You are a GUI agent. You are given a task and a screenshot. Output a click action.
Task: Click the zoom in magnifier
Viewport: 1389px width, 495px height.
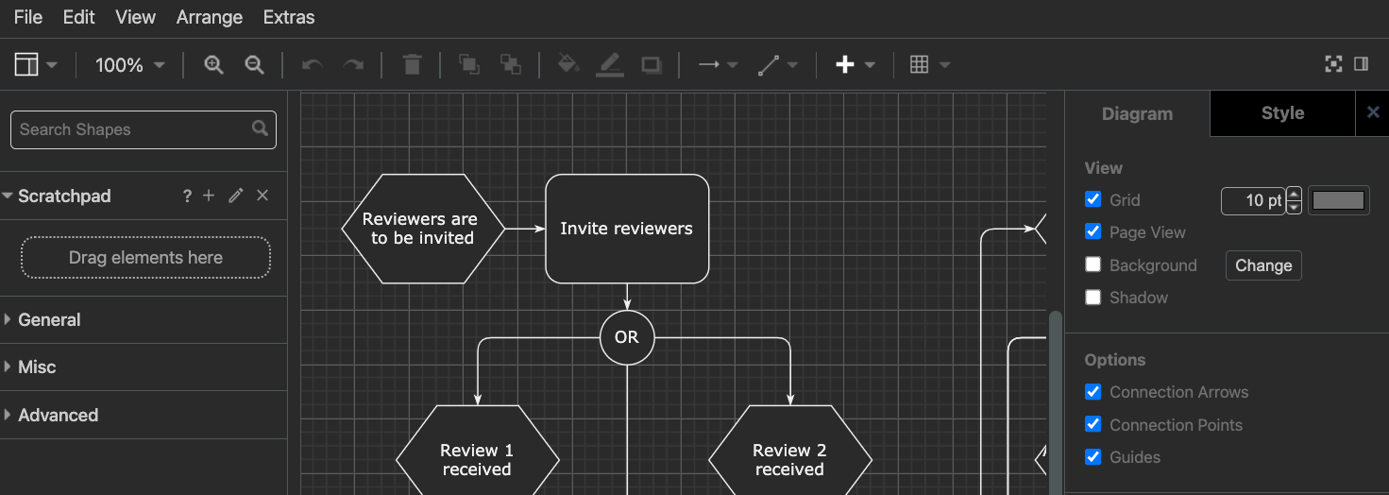(214, 64)
